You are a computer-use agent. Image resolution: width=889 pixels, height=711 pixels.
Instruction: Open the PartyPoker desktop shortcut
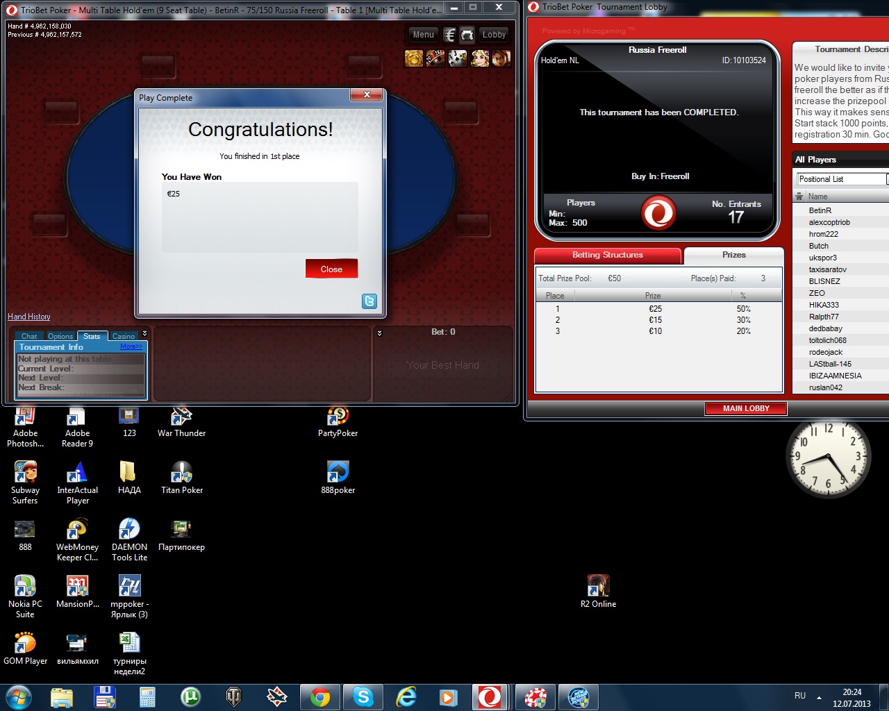338,422
